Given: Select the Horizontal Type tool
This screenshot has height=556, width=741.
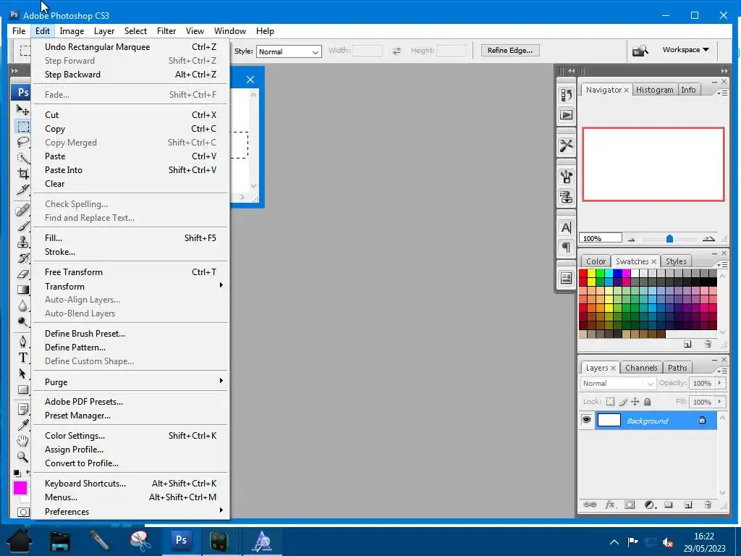Looking at the screenshot, I should pyautogui.click(x=22, y=358).
